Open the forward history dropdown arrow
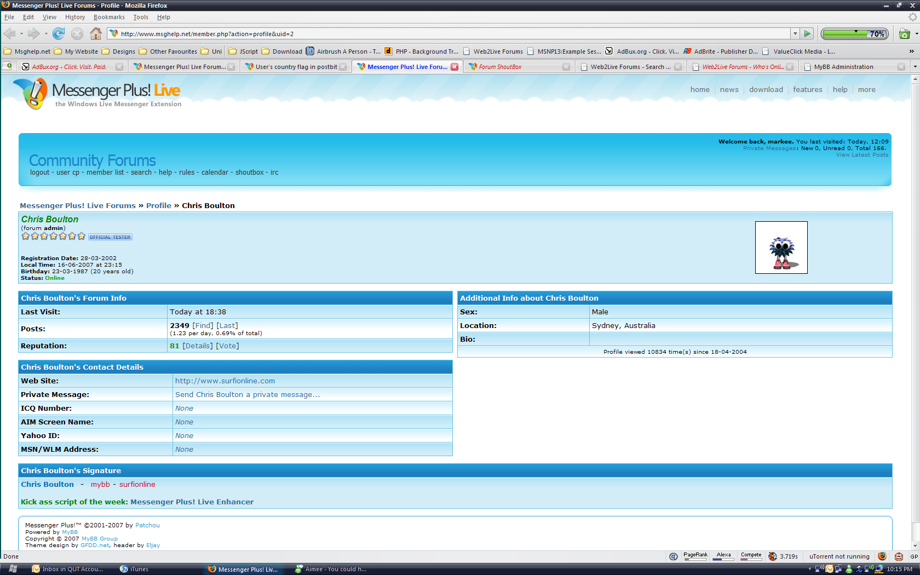Image resolution: width=920 pixels, height=575 pixels. coord(46,34)
